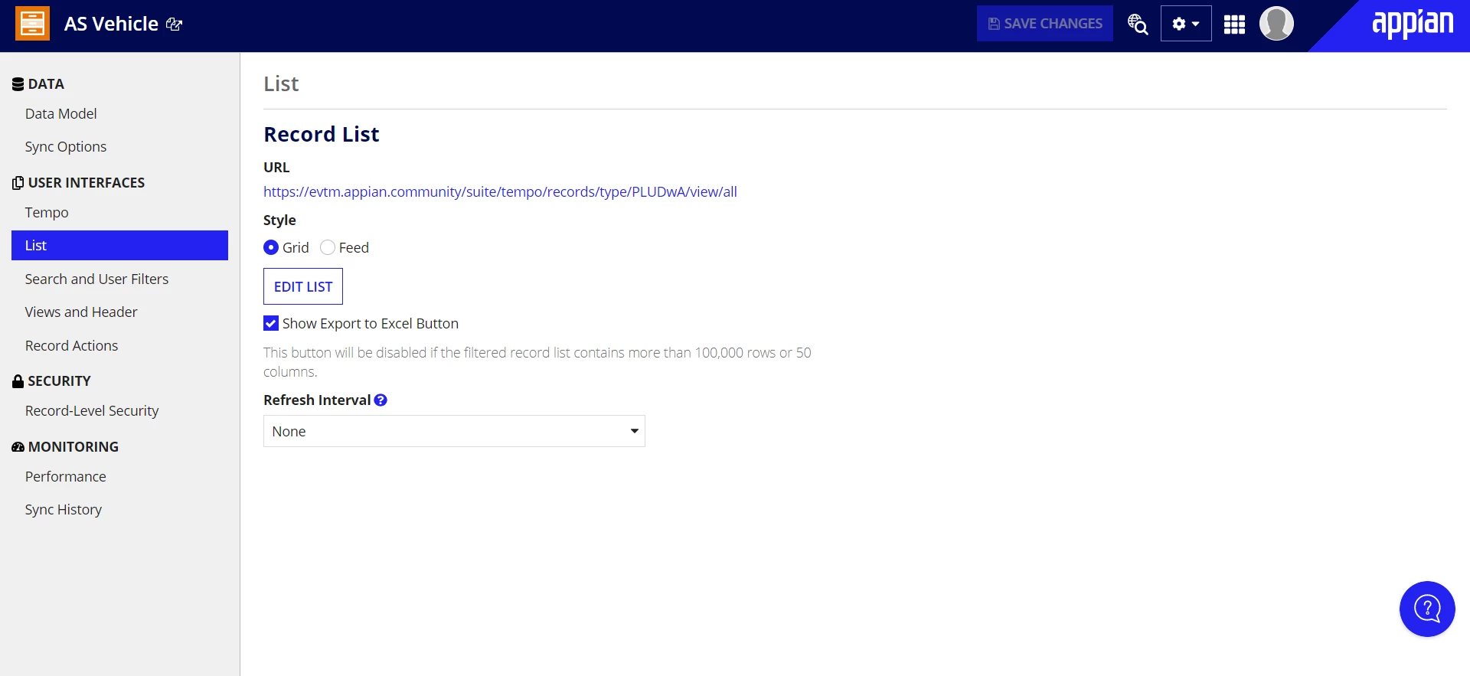
Task: Open the globe search icon in header
Action: [1138, 24]
